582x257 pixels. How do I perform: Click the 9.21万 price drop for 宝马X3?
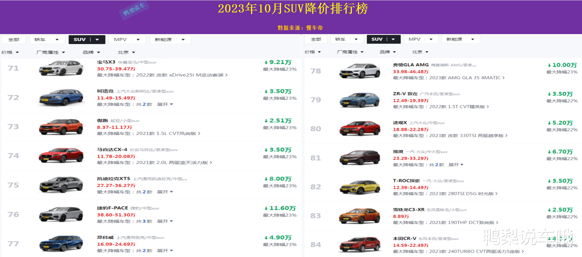278,62
